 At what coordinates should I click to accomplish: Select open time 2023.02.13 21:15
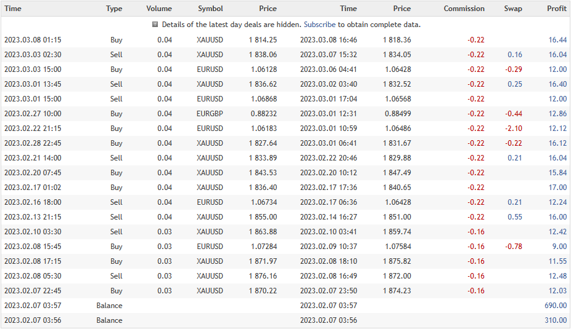(33, 217)
